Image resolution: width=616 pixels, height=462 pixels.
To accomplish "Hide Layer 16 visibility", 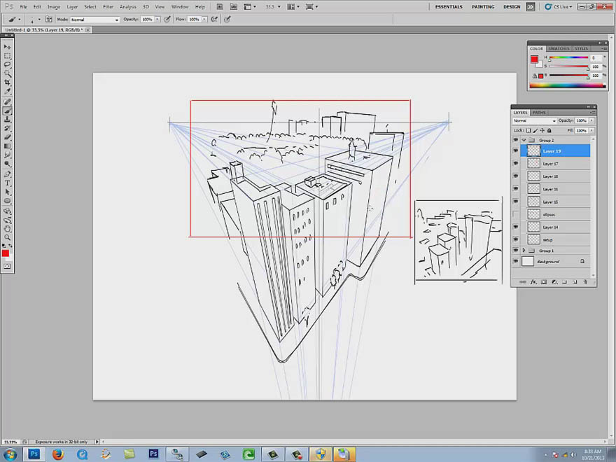I will [x=515, y=189].
